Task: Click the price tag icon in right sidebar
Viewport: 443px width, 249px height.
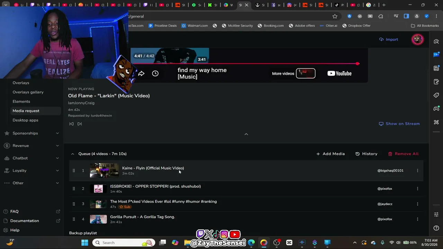Action: 436,95
